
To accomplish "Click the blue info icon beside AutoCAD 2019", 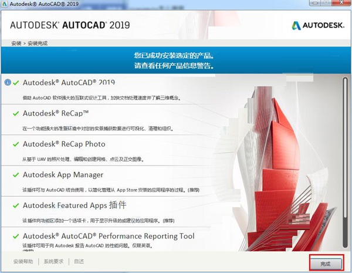I will [7, 83].
